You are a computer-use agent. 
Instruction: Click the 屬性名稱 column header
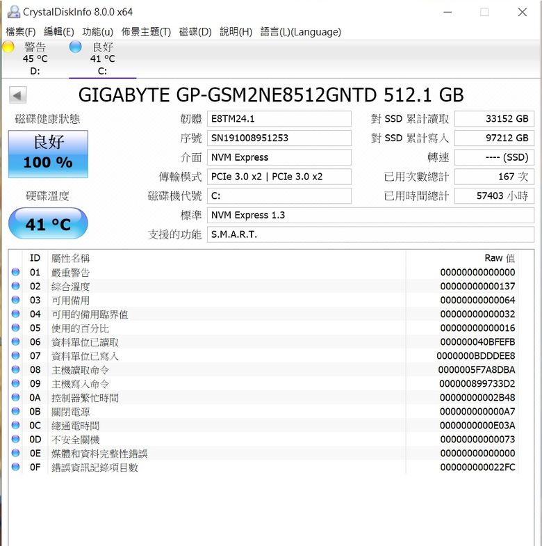pyautogui.click(x=227, y=258)
